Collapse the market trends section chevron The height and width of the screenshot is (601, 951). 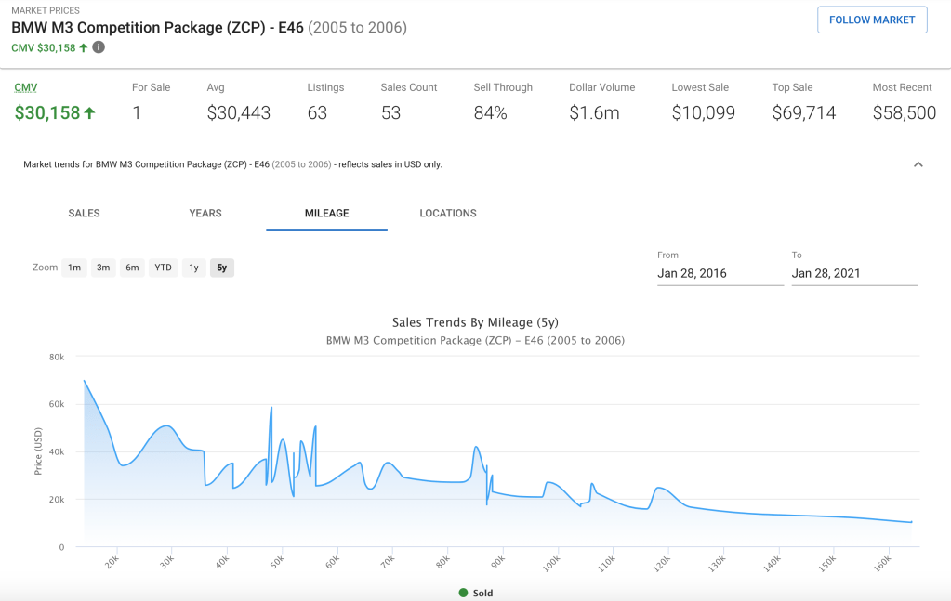(x=918, y=164)
